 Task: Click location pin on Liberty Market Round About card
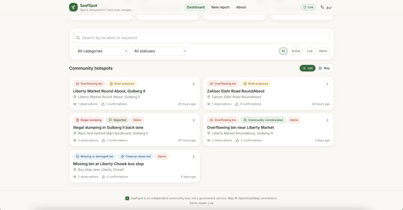pos(75,97)
